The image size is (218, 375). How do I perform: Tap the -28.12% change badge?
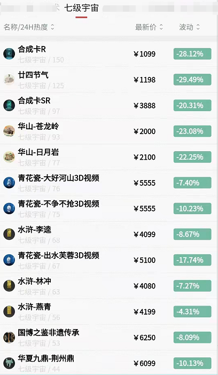coord(192,54)
